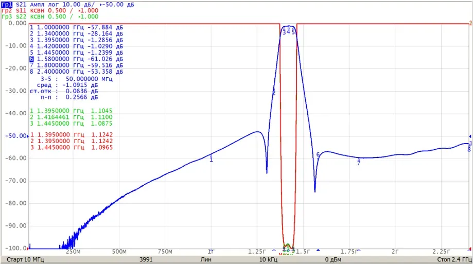Click the 2Г x-axis label

[x=395, y=252]
